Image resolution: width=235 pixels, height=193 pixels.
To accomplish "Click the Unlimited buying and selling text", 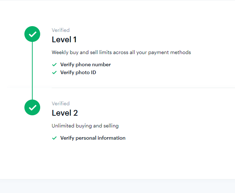I will point(85,126).
